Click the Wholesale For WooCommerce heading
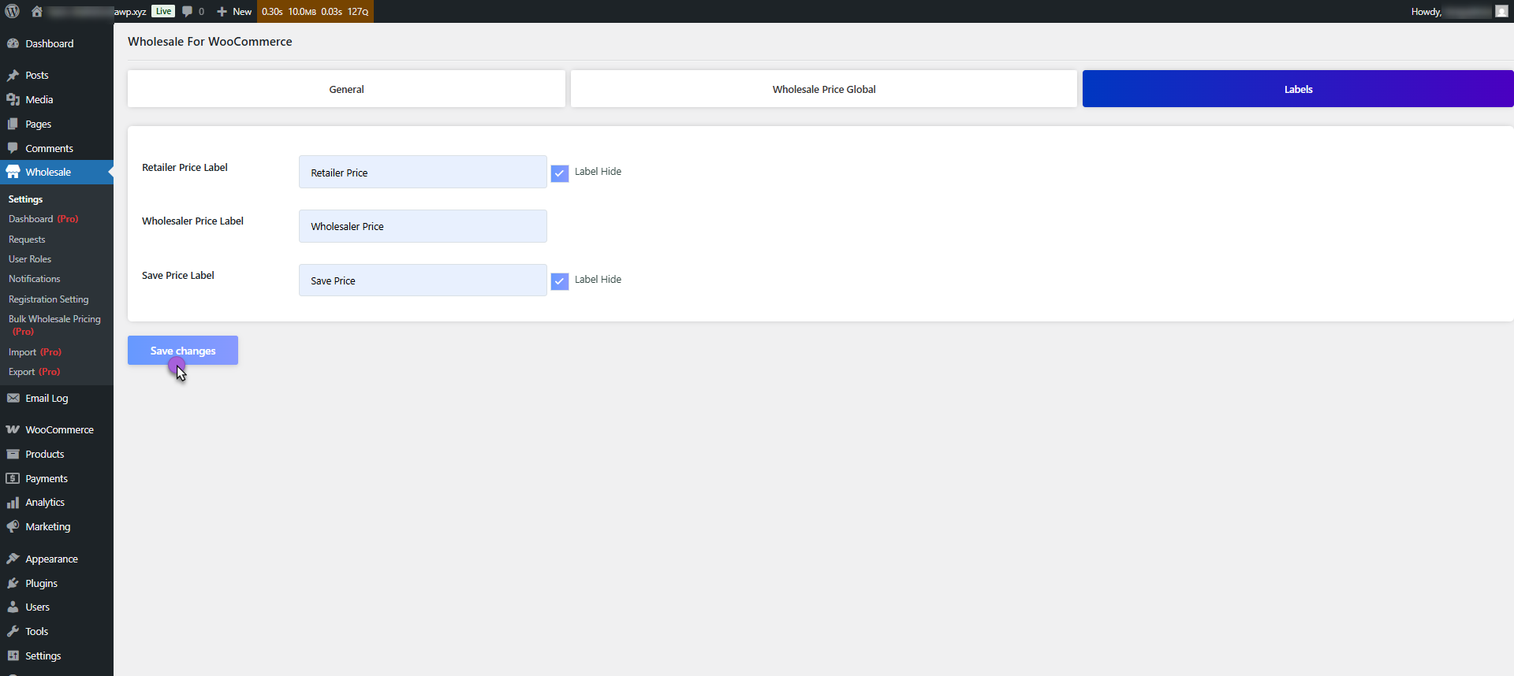The height and width of the screenshot is (676, 1514). point(210,42)
